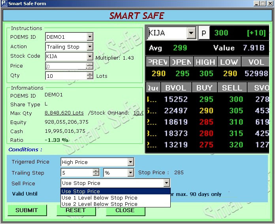Click the BVOL value 13219
This screenshot has width=275, height=224.
(176, 145)
